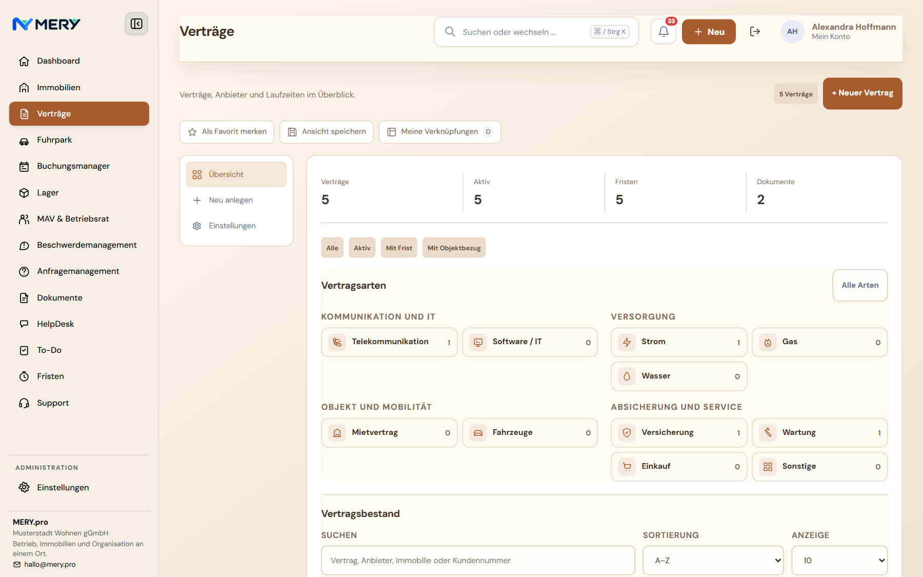Click the hallo@mery.pro email link

(50, 564)
